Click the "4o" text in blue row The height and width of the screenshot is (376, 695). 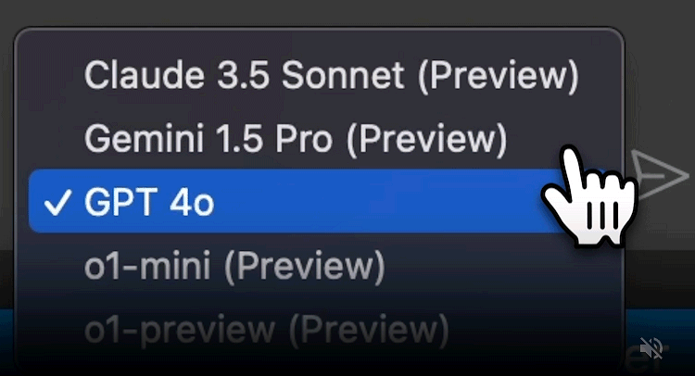pos(192,202)
